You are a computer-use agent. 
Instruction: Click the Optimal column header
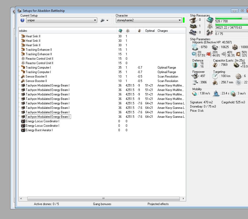click(150, 30)
